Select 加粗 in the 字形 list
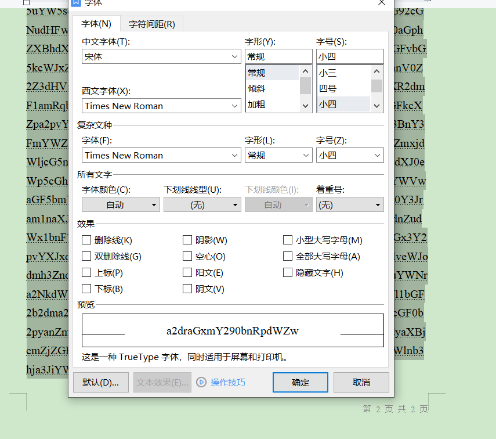The image size is (496, 439). coord(256,105)
